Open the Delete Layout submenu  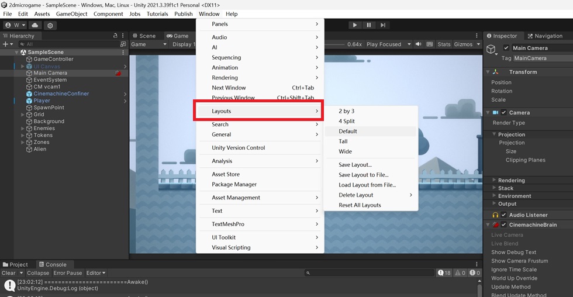click(x=371, y=195)
